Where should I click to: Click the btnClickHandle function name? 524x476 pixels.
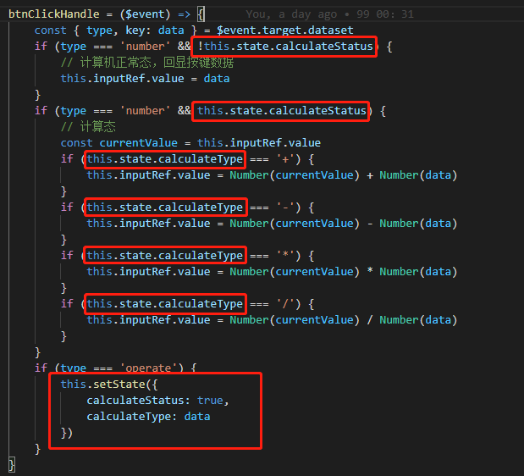[54, 14]
